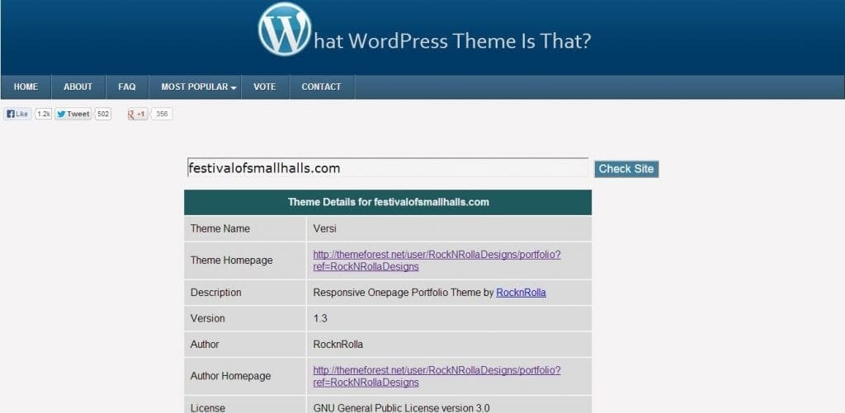Open the CONTACT page

click(321, 87)
